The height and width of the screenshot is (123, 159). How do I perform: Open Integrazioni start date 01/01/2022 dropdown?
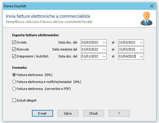tap(104, 57)
